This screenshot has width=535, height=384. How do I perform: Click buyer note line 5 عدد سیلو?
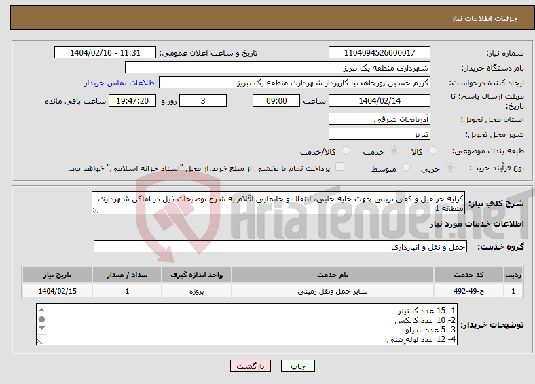tap(430, 330)
